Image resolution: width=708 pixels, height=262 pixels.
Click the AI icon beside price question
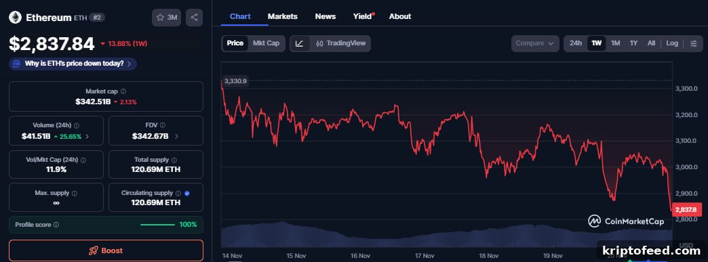click(x=17, y=64)
